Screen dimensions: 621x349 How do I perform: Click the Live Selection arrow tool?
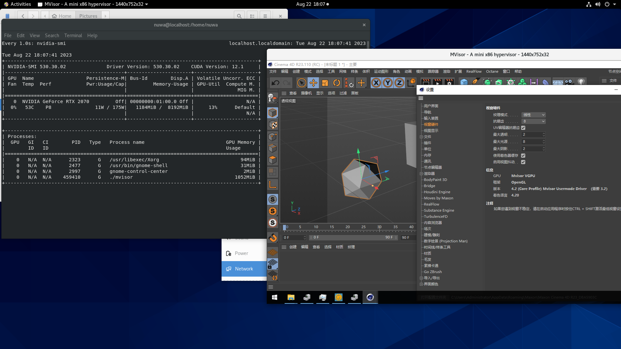coord(301,83)
